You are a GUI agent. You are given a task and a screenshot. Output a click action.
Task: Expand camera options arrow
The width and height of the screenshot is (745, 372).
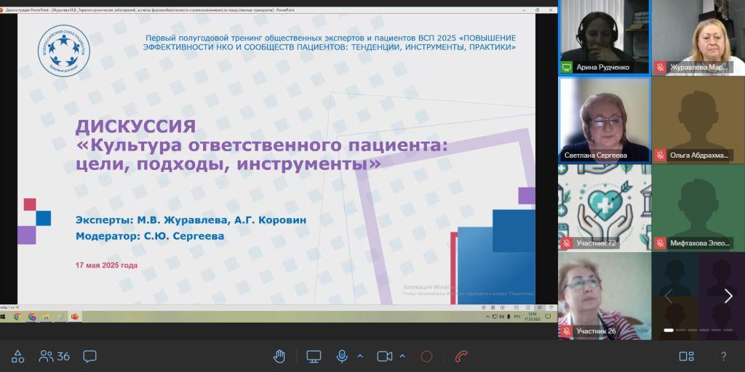402,356
